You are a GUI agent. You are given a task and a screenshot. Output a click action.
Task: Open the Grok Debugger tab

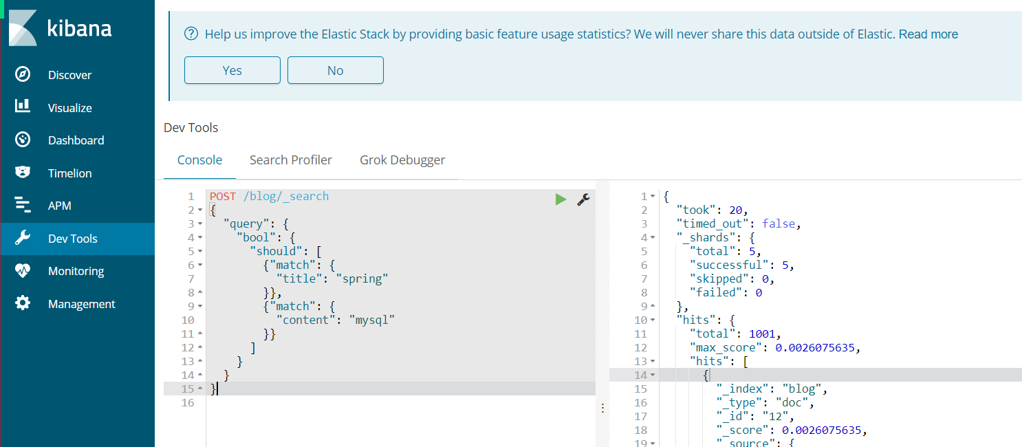click(x=402, y=160)
